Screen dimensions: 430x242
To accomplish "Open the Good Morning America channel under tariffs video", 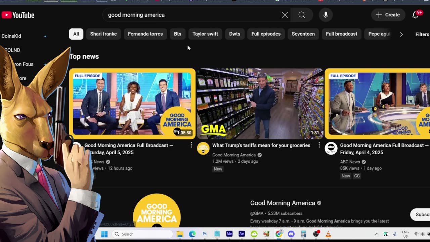I will coord(234,155).
